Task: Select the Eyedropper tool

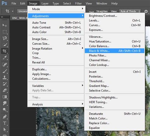Action: 5,58
